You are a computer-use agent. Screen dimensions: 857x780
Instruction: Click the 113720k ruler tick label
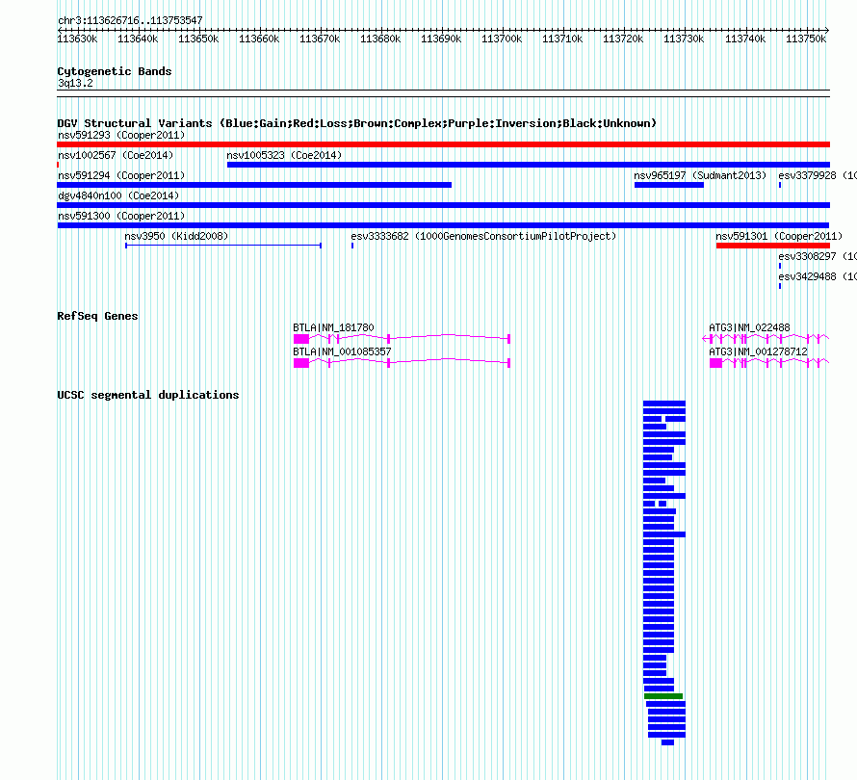623,39
